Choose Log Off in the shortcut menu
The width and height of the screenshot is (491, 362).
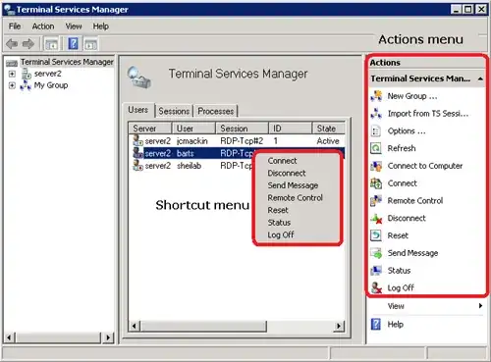point(281,234)
